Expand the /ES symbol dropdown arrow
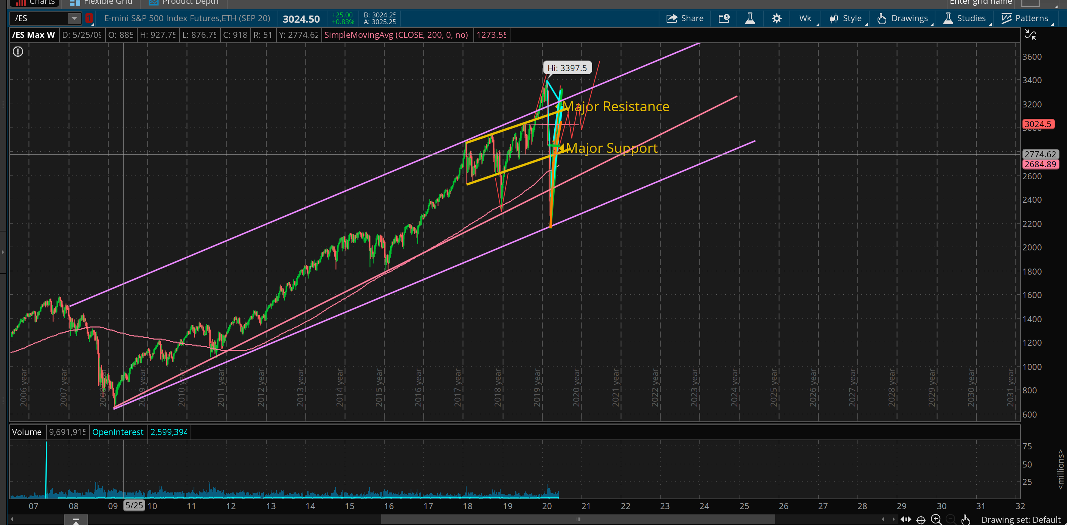The image size is (1067, 525). pos(74,18)
